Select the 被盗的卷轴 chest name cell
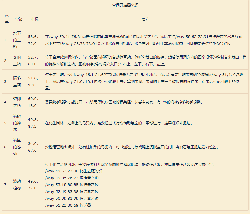 (17, 147)
